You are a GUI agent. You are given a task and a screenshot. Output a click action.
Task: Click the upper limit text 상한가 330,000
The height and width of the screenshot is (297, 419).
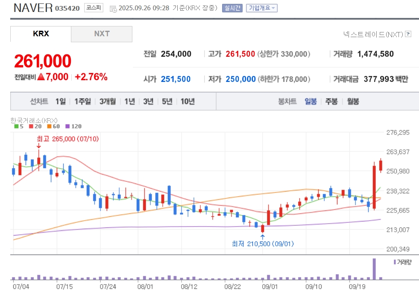[x=284, y=54]
